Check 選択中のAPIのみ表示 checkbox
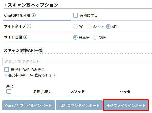This screenshot has width=152, height=113. click(7, 69)
